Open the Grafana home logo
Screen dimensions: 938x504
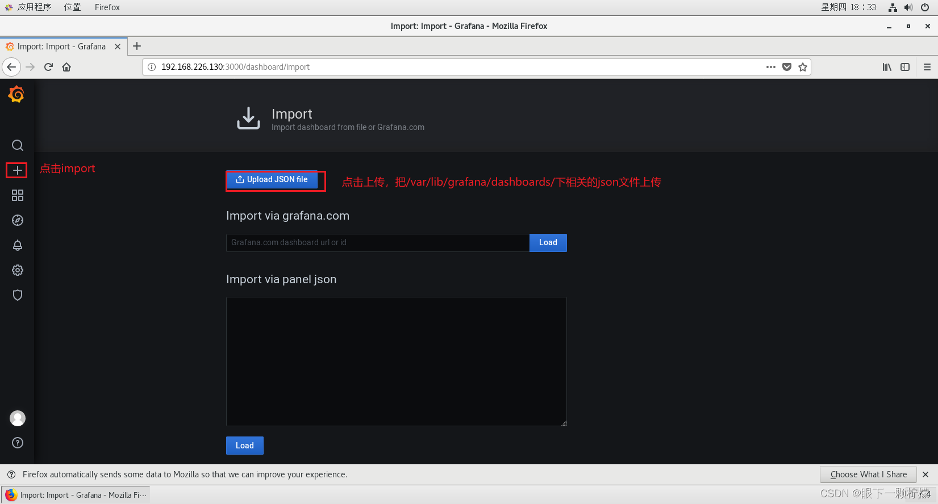(16, 94)
